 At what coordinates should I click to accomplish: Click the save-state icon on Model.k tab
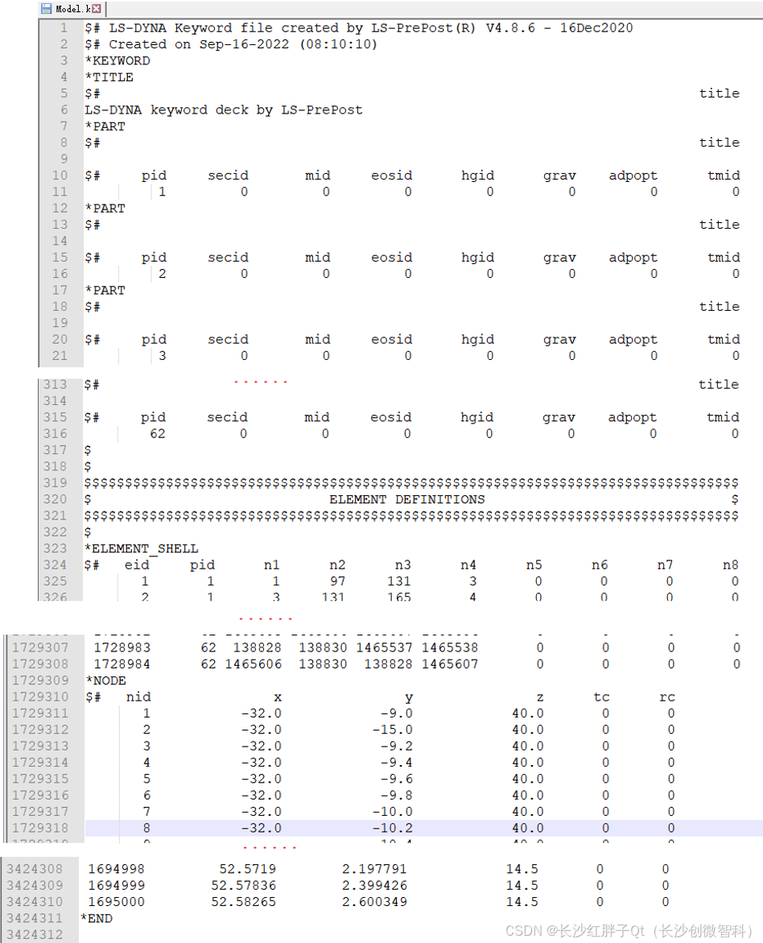(x=47, y=9)
